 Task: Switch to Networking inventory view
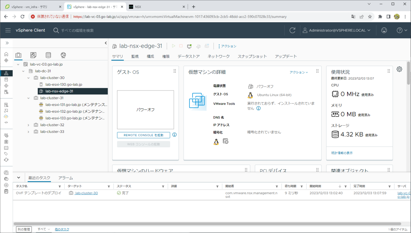coord(63,55)
